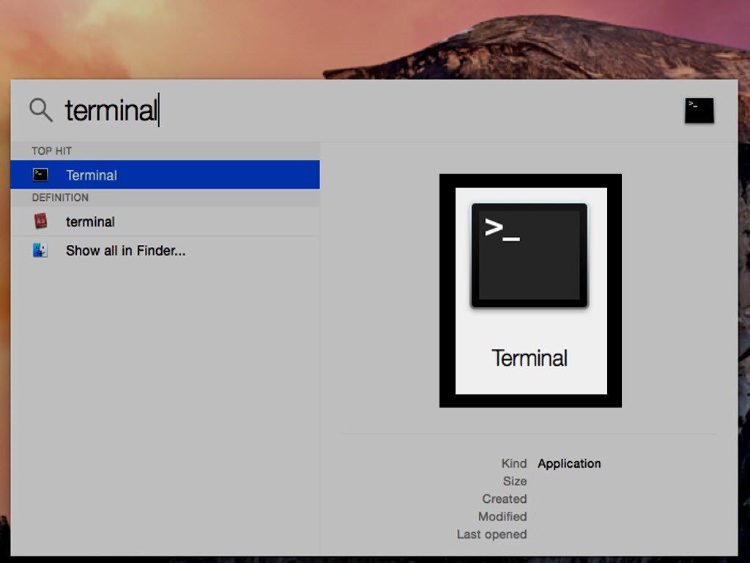
Task: Click Show all in Finder
Action: click(x=125, y=250)
